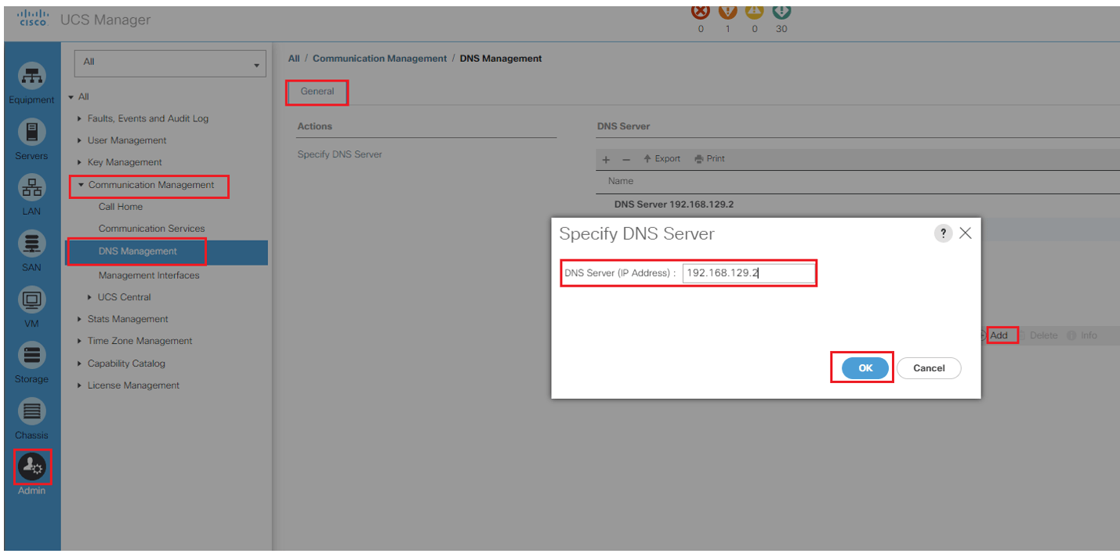Open the Storage section icon

[x=32, y=356]
